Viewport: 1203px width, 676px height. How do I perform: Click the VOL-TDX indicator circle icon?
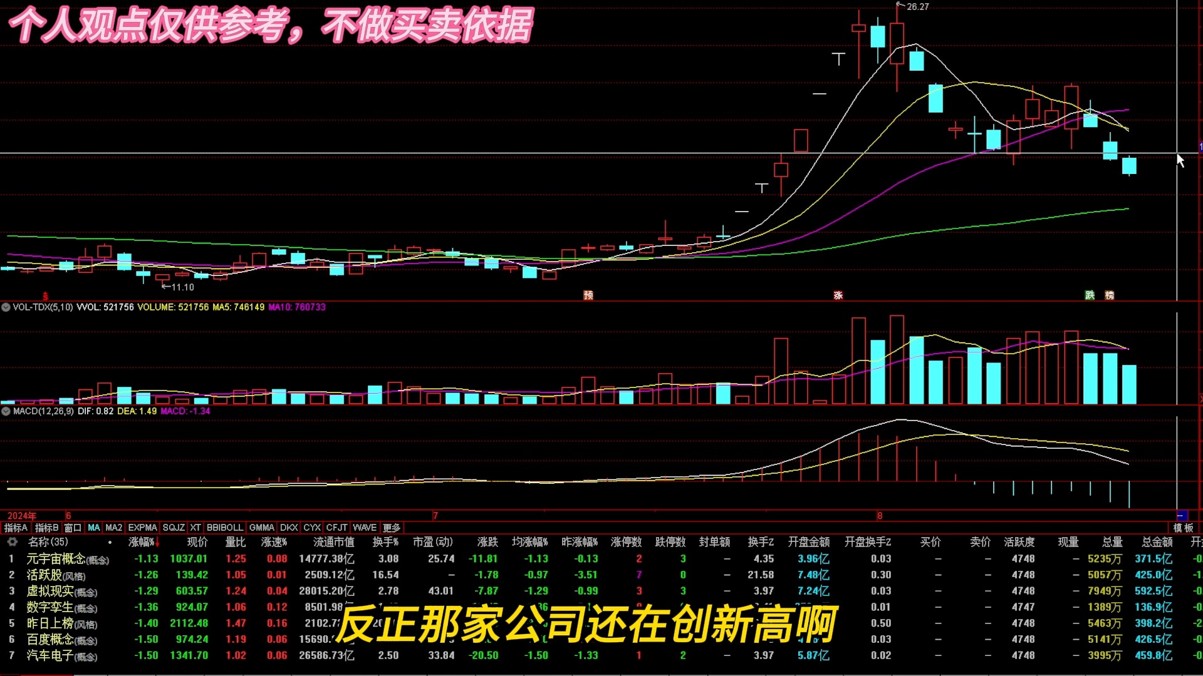(x=6, y=307)
